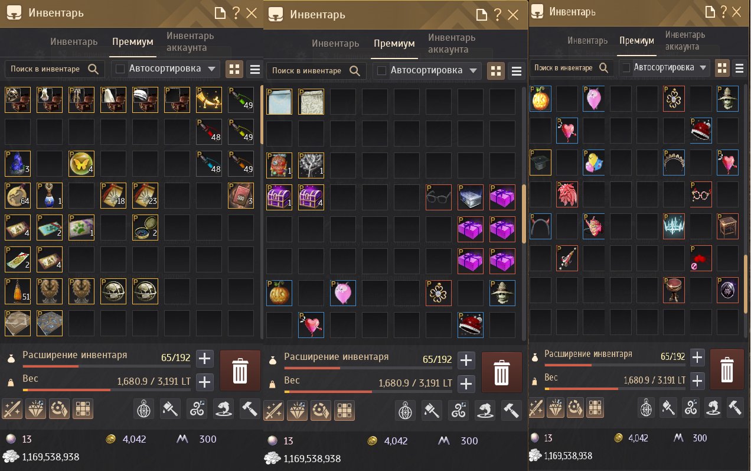This screenshot has width=751, height=471.
Task: Click the silver metal chest item
Action: [x=471, y=197]
